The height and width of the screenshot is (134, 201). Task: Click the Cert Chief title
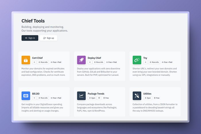37,58
